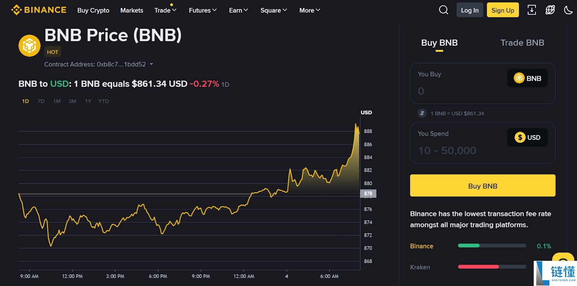Open Markets in navigation

(132, 10)
